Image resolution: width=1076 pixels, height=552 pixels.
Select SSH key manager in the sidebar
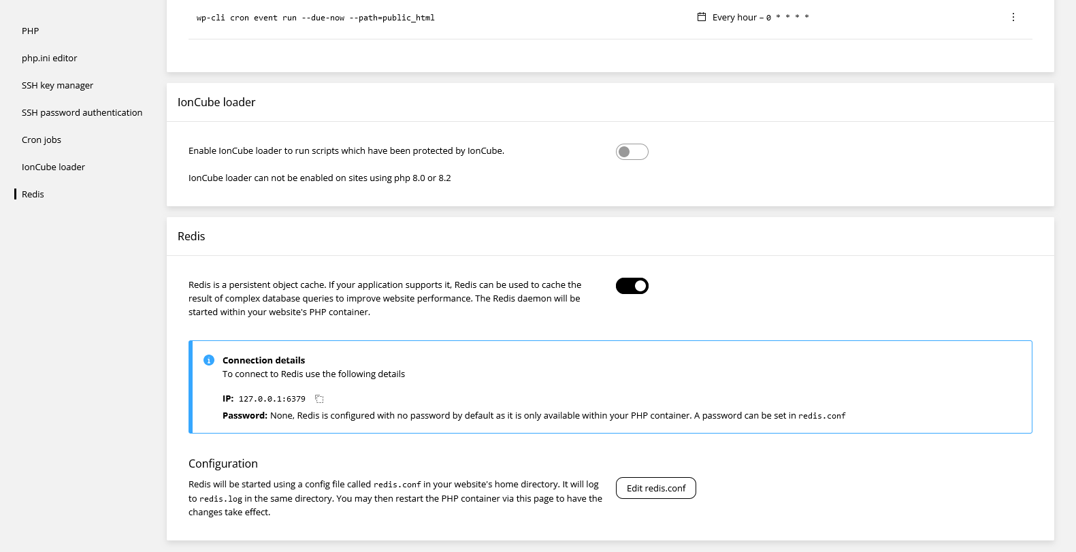(x=57, y=85)
